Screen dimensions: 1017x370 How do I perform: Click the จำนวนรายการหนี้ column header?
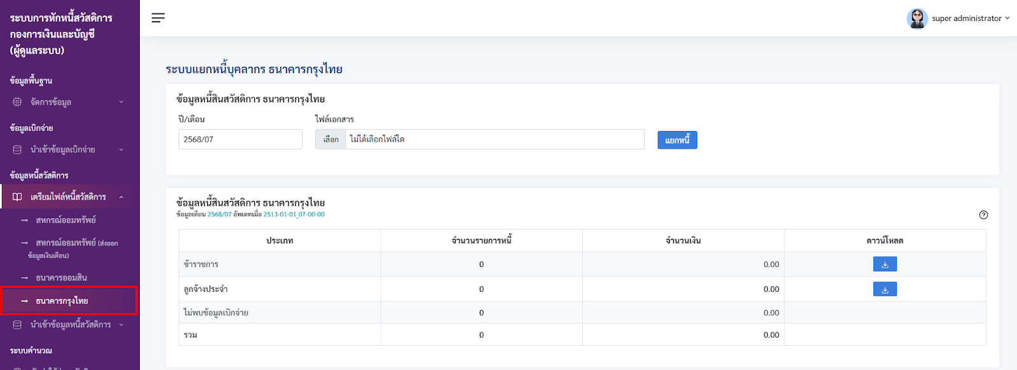(x=481, y=240)
